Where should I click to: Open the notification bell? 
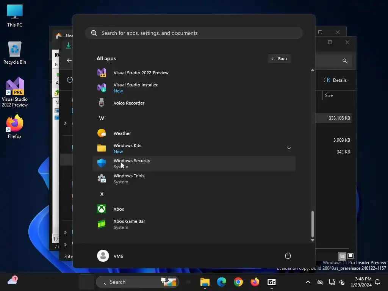coord(378,282)
